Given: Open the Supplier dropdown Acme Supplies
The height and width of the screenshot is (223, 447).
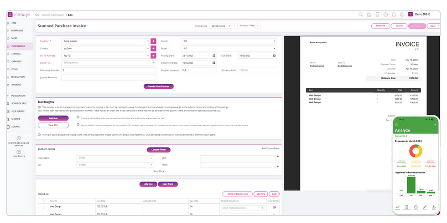Looking at the screenshot, I should [106, 41].
